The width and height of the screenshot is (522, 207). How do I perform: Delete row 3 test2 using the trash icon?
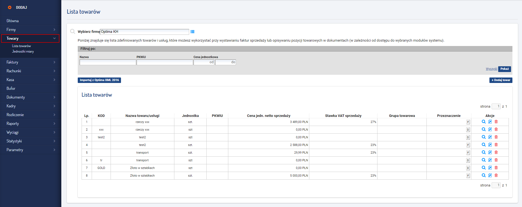coord(496,137)
